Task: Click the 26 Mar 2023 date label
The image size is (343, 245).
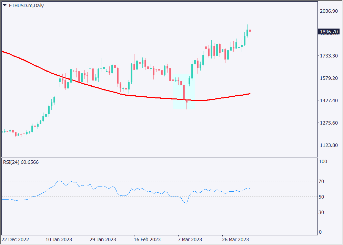Action: click(x=234, y=239)
